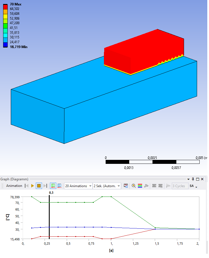
Task: Open the 2 Sek. duration dropdown
Action: [x=107, y=186]
